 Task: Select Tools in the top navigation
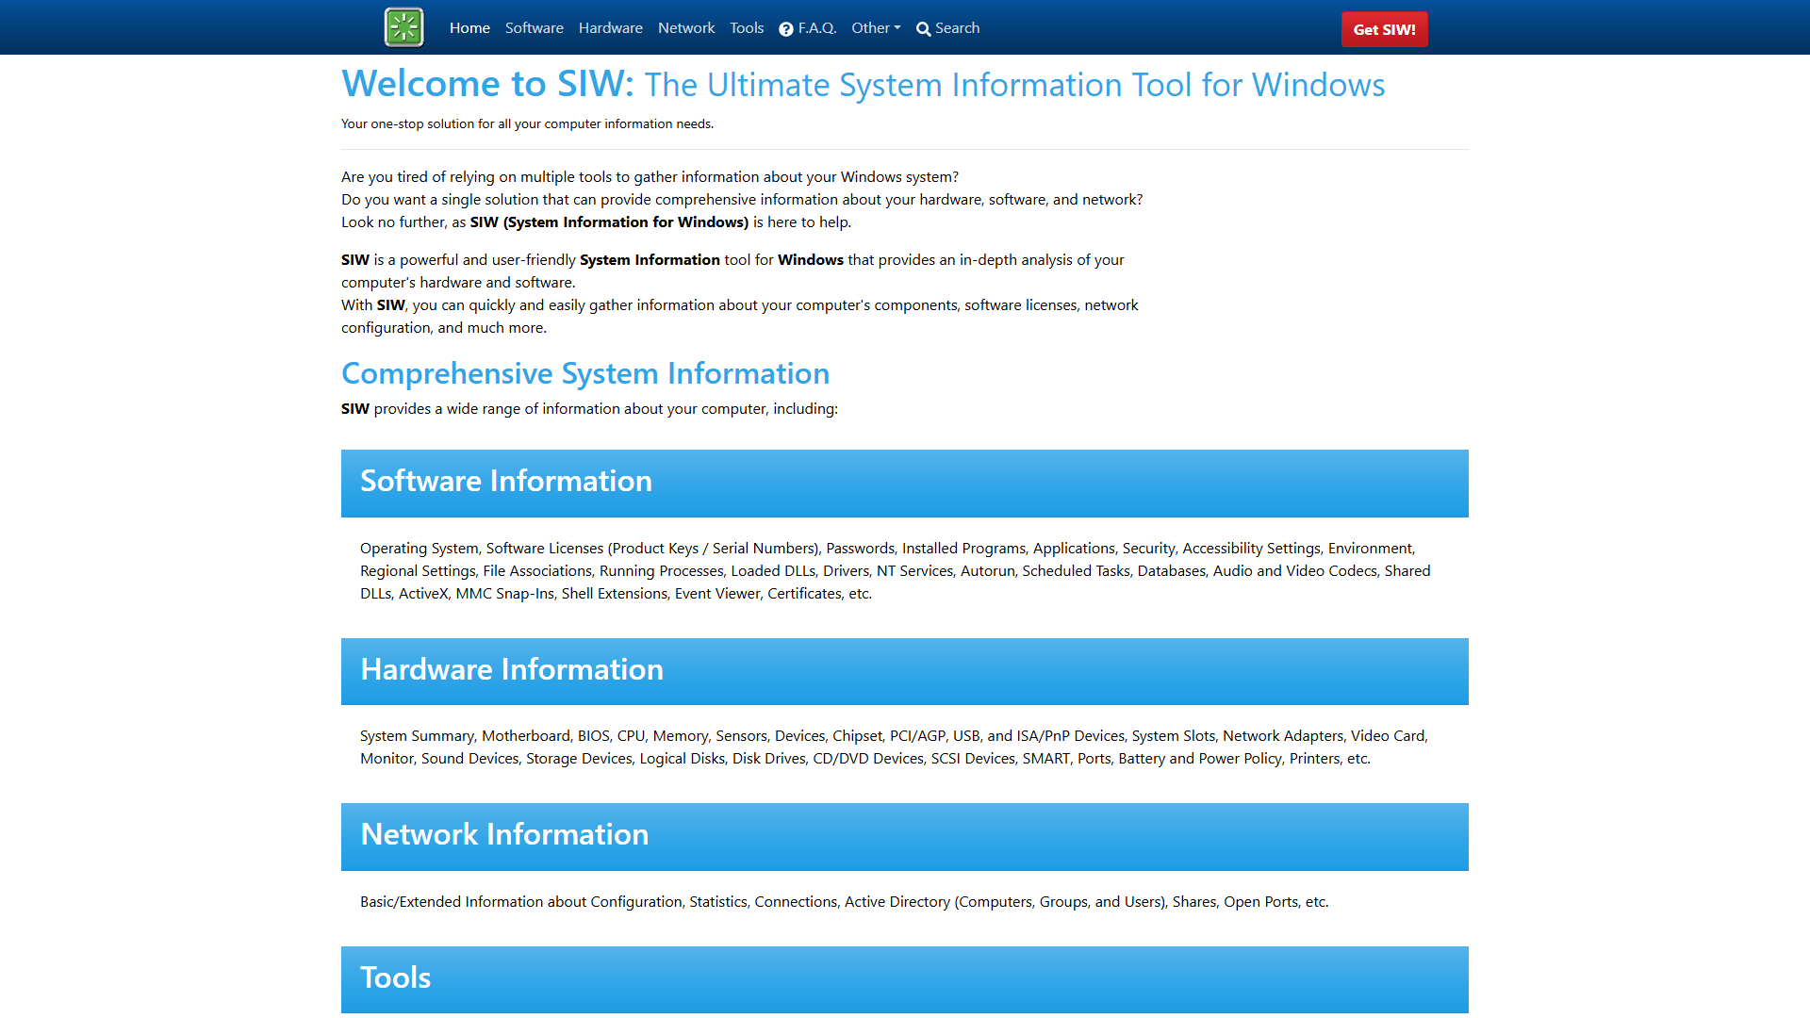point(747,27)
